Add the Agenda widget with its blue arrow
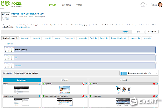Viewport: 163px width, 108px height. [39, 84]
